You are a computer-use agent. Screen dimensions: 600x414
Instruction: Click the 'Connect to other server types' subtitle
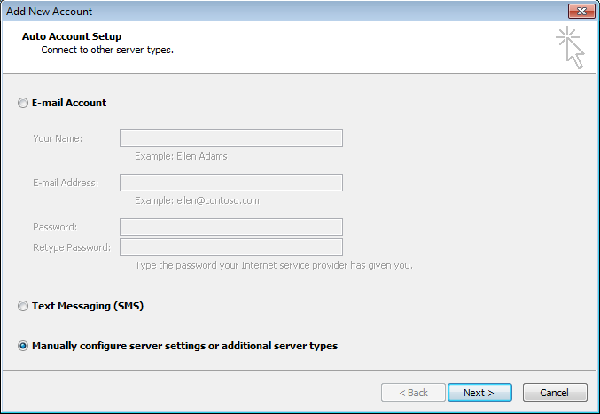(107, 50)
